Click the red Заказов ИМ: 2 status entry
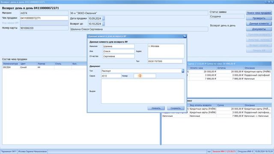Screen dimensions: 274x154 point(224,151)
